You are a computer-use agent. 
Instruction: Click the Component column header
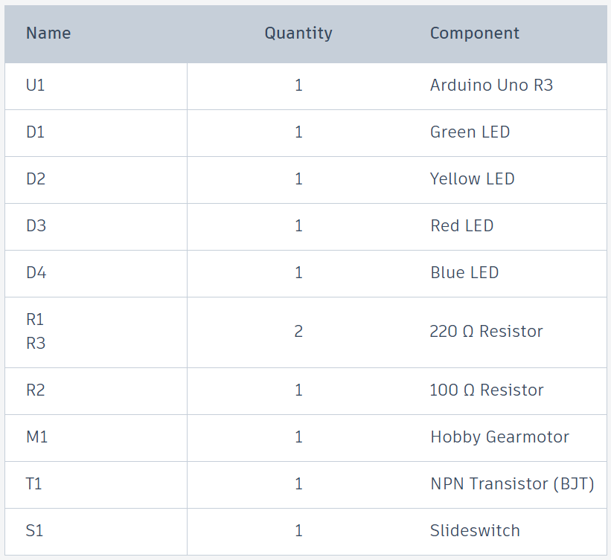[475, 33]
